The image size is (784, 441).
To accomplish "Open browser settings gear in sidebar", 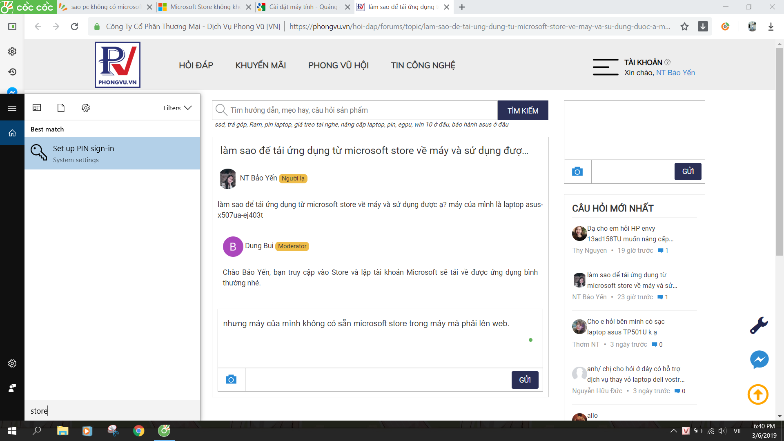I will (x=12, y=51).
